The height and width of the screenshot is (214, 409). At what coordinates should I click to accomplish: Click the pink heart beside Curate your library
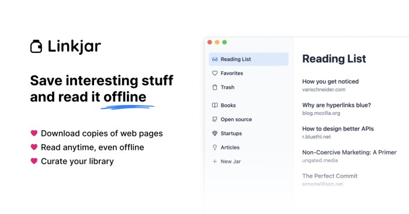coord(34,161)
